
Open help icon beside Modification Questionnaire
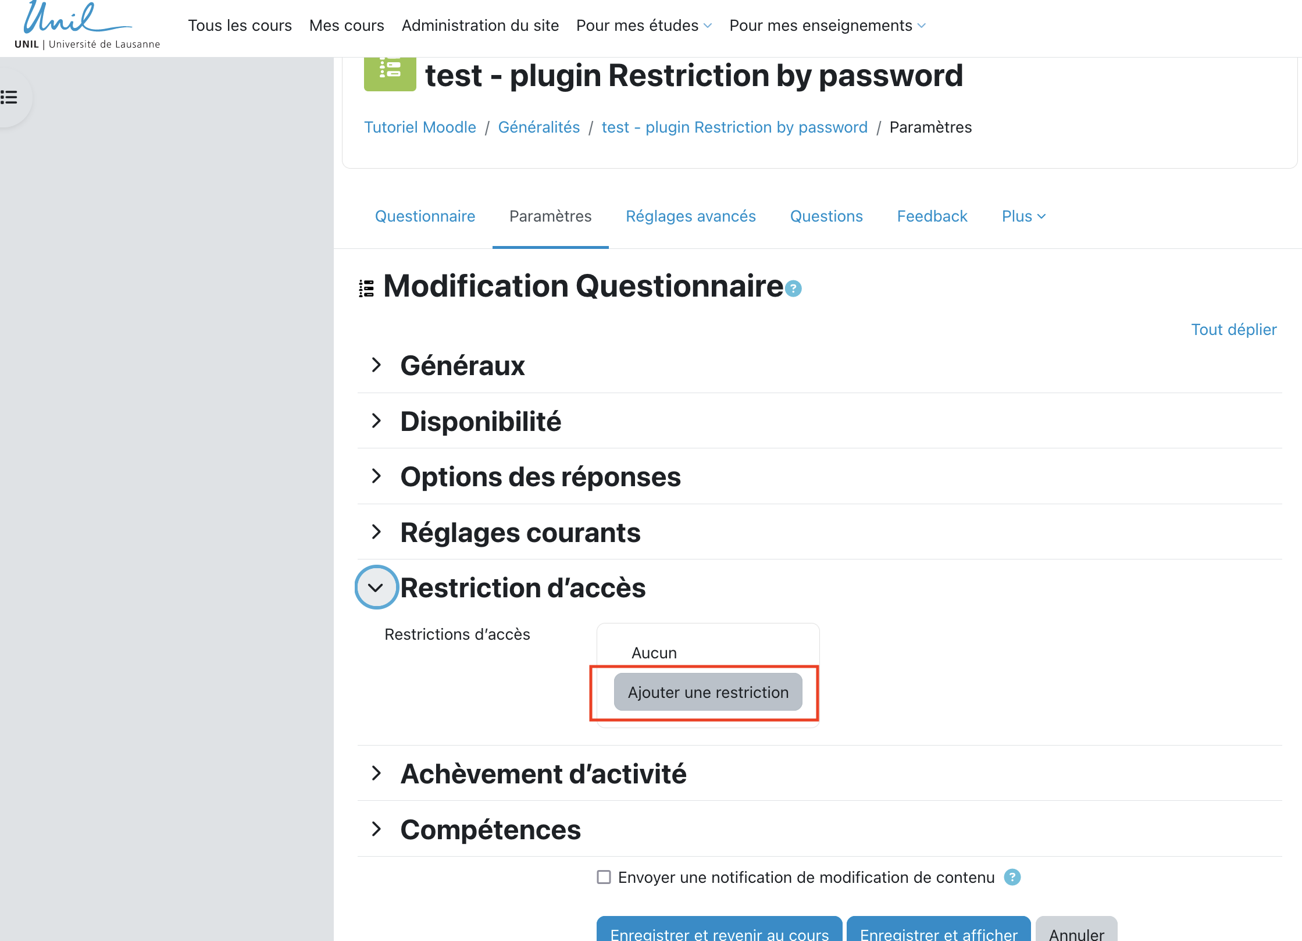(x=793, y=288)
